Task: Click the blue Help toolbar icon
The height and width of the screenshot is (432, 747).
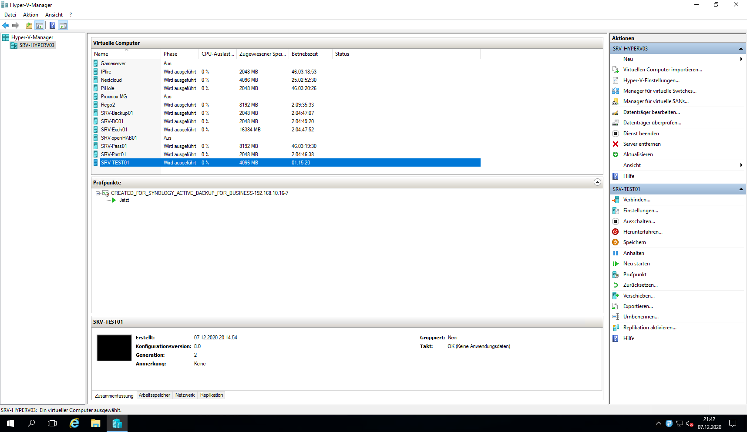Action: (x=52, y=25)
